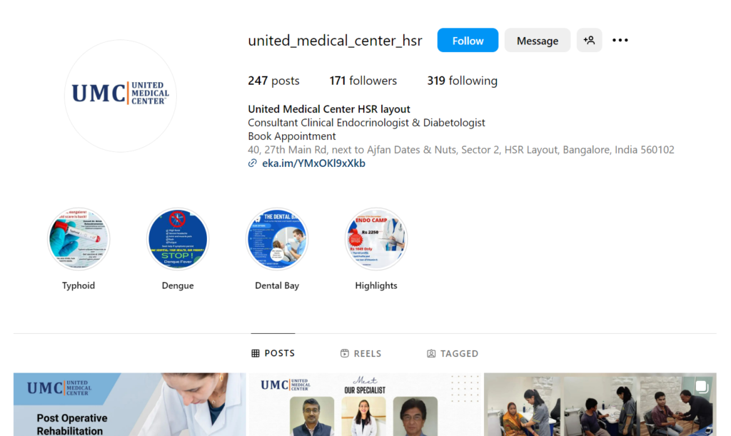Click the UMC profile picture

point(120,96)
